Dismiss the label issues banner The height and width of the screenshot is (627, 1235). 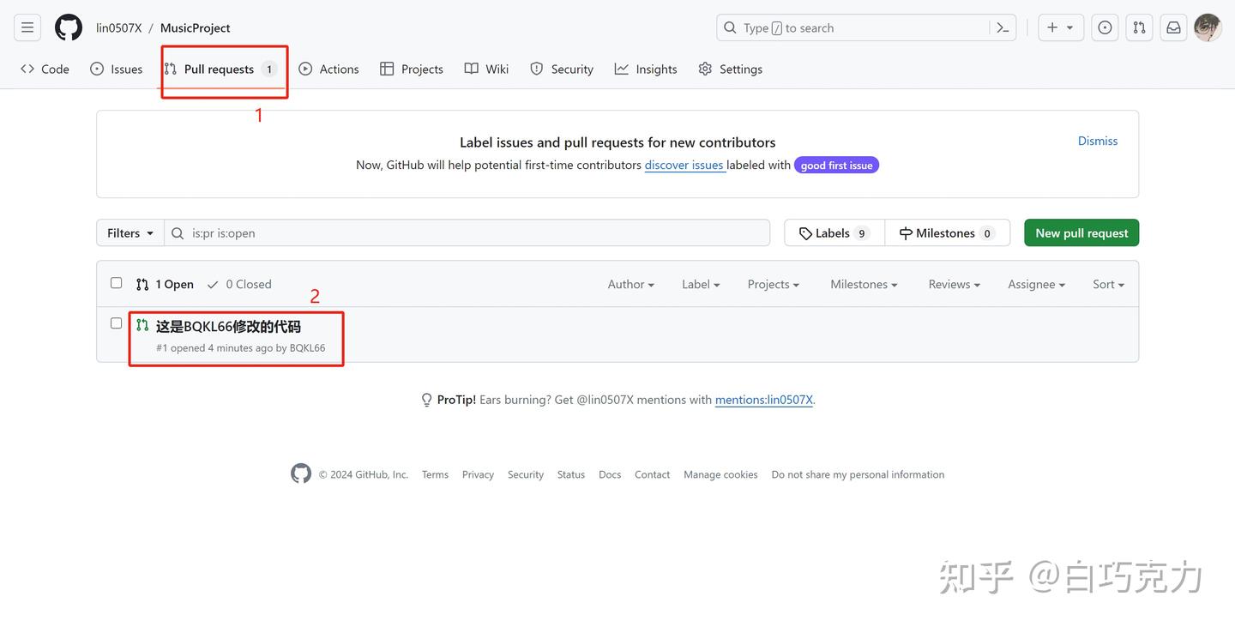(1098, 140)
